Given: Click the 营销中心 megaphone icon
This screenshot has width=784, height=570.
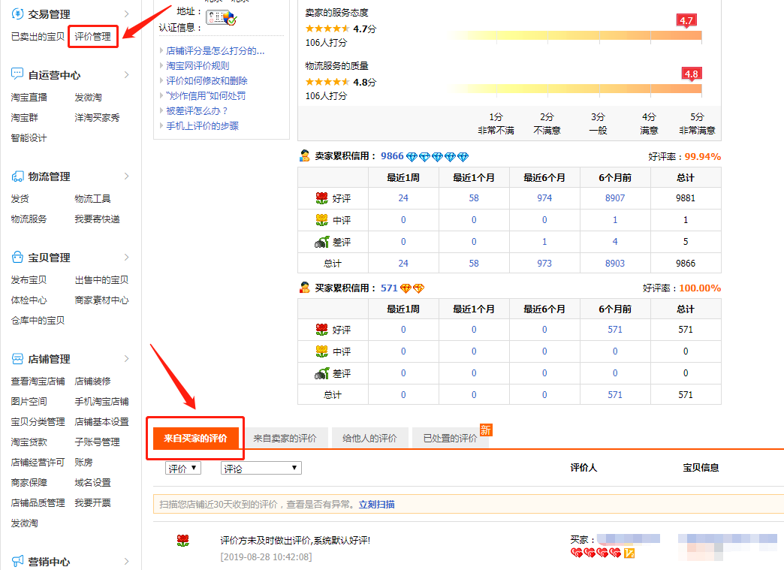Looking at the screenshot, I should (x=17, y=561).
